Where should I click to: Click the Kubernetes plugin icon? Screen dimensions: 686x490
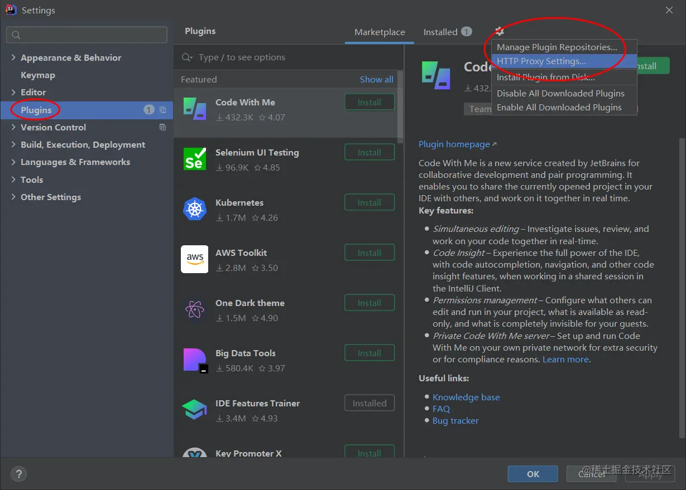tap(195, 209)
